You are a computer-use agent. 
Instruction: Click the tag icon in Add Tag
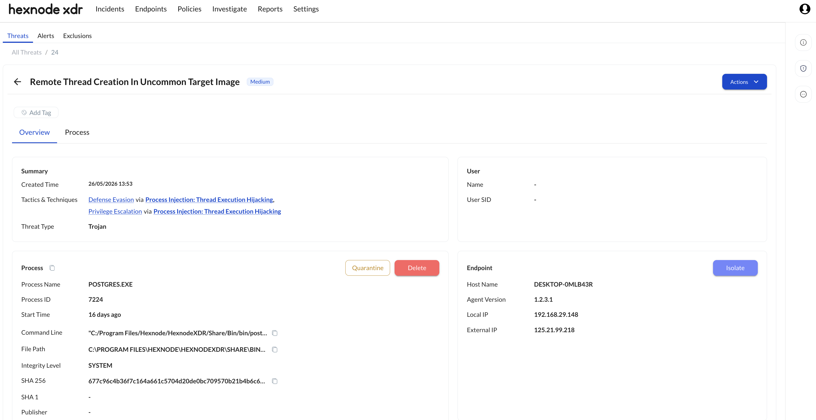[x=24, y=113]
